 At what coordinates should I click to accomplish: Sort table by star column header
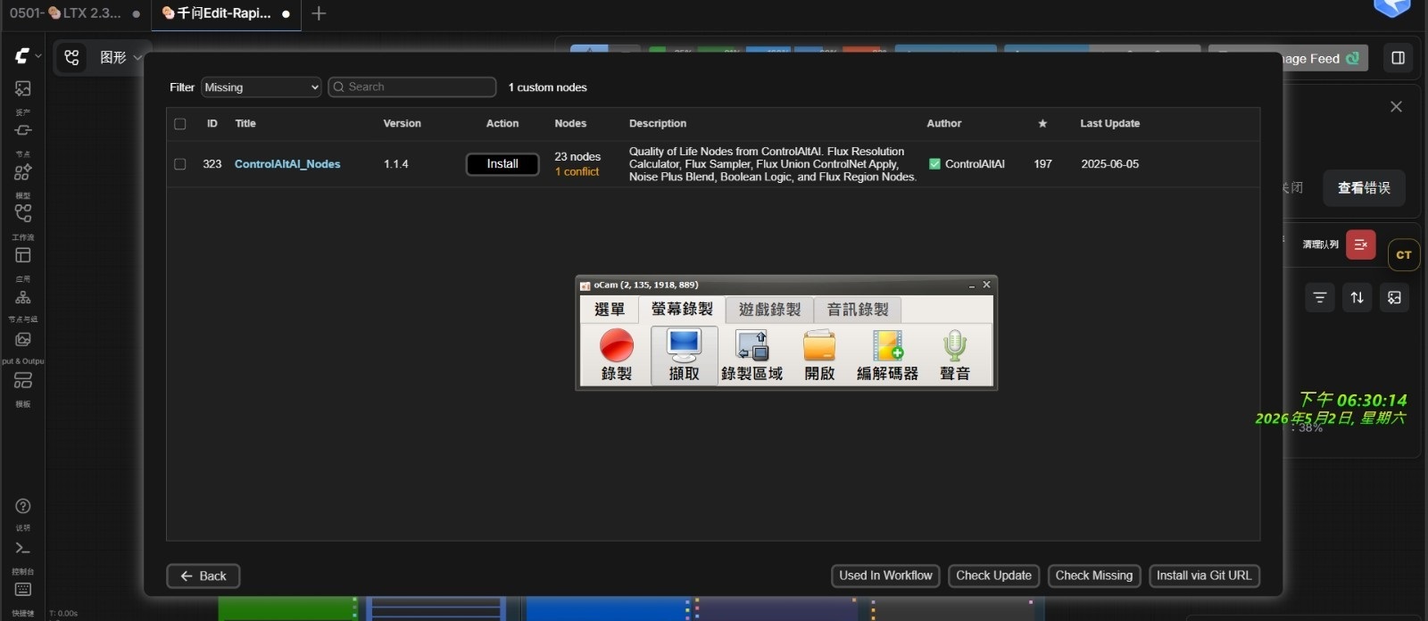click(x=1042, y=124)
